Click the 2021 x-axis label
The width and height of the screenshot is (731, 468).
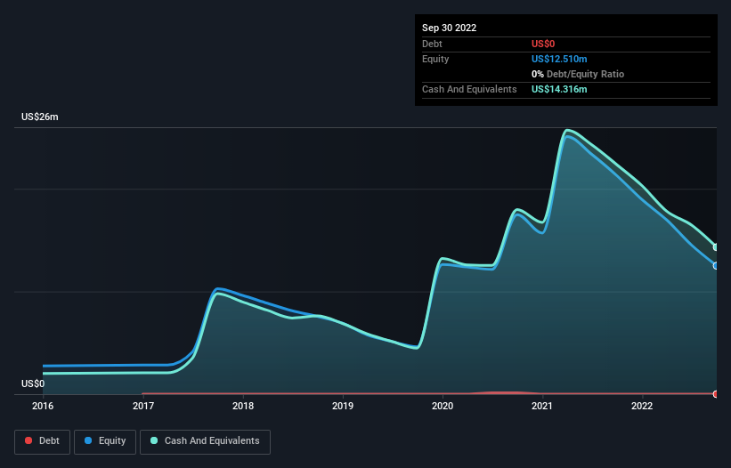(542, 406)
